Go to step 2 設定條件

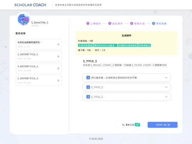tap(116, 23)
